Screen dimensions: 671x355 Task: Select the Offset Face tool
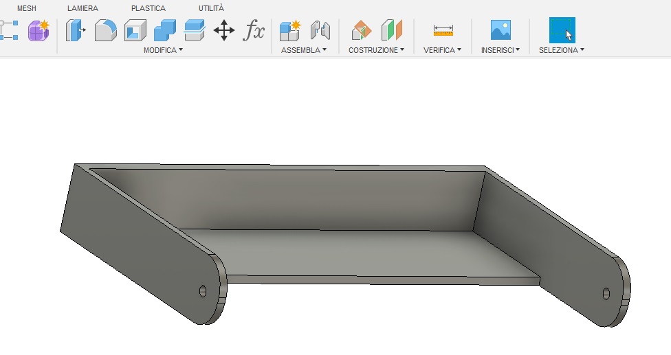[x=195, y=30]
